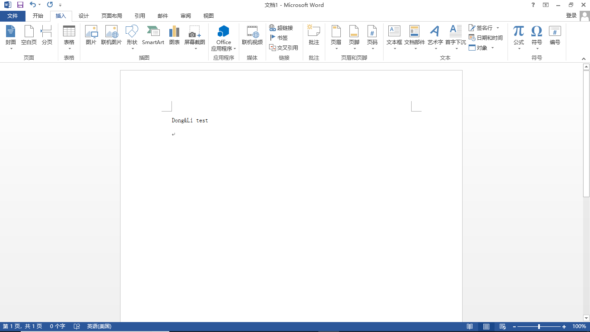Open the symbol (符号) menu

point(537,37)
